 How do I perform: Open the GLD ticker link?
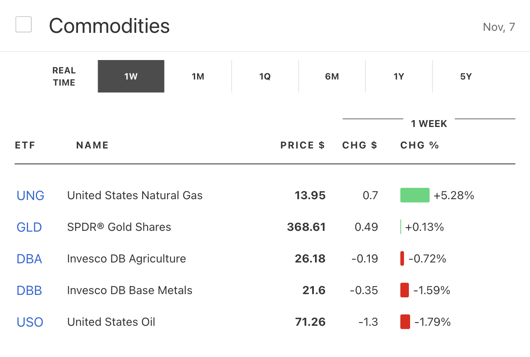pyautogui.click(x=29, y=227)
